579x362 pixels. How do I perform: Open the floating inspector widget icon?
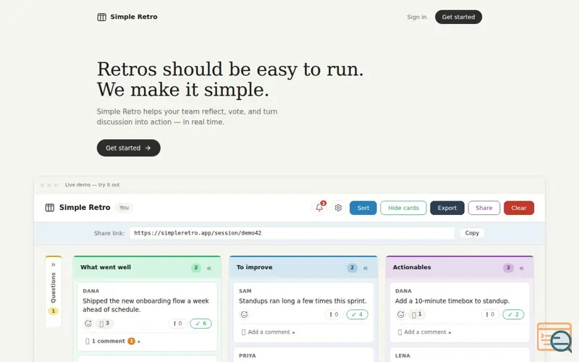click(554, 337)
